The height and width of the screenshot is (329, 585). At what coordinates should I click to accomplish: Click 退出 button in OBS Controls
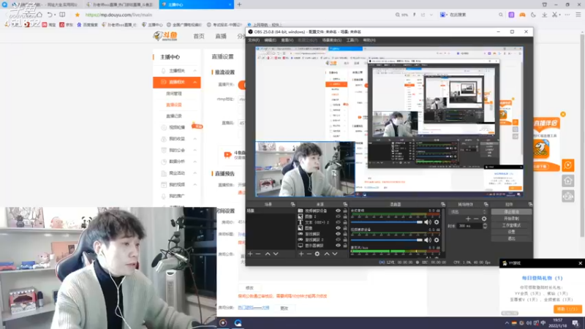511,238
